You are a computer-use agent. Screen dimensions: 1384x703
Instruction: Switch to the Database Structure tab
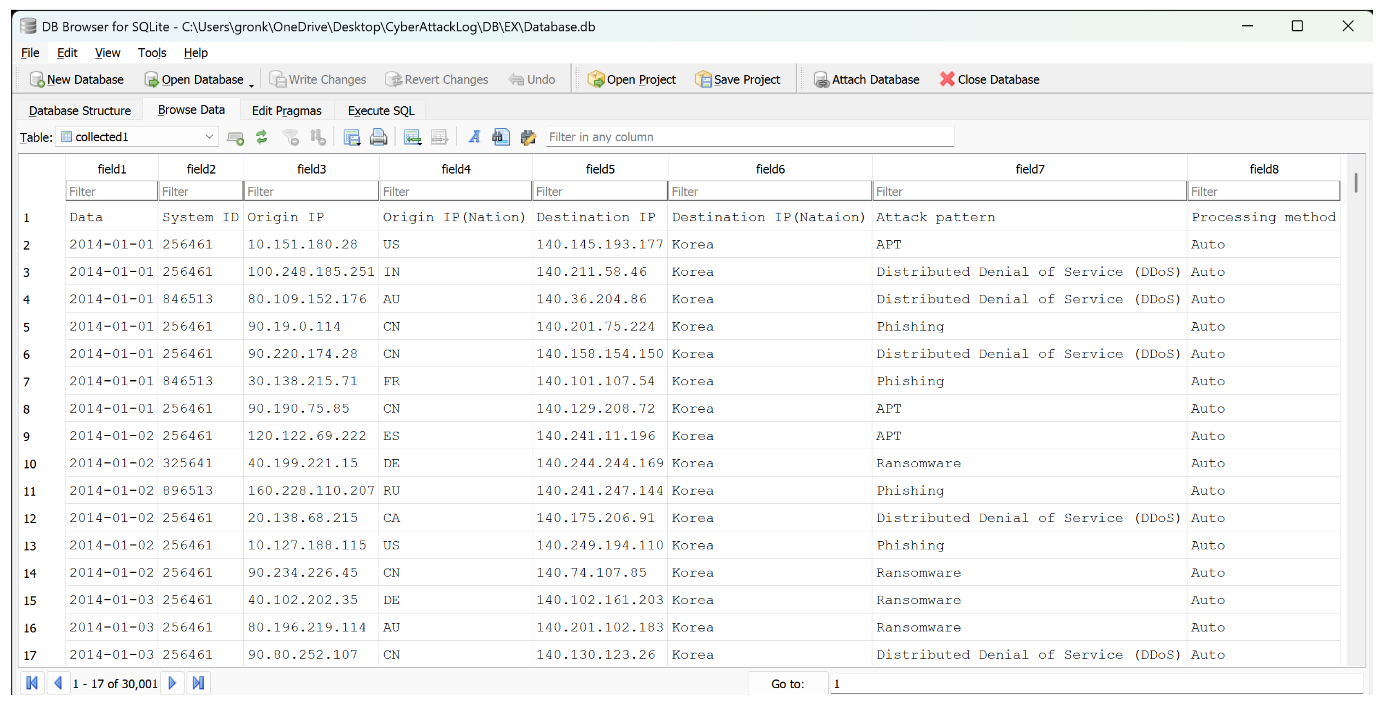point(80,111)
